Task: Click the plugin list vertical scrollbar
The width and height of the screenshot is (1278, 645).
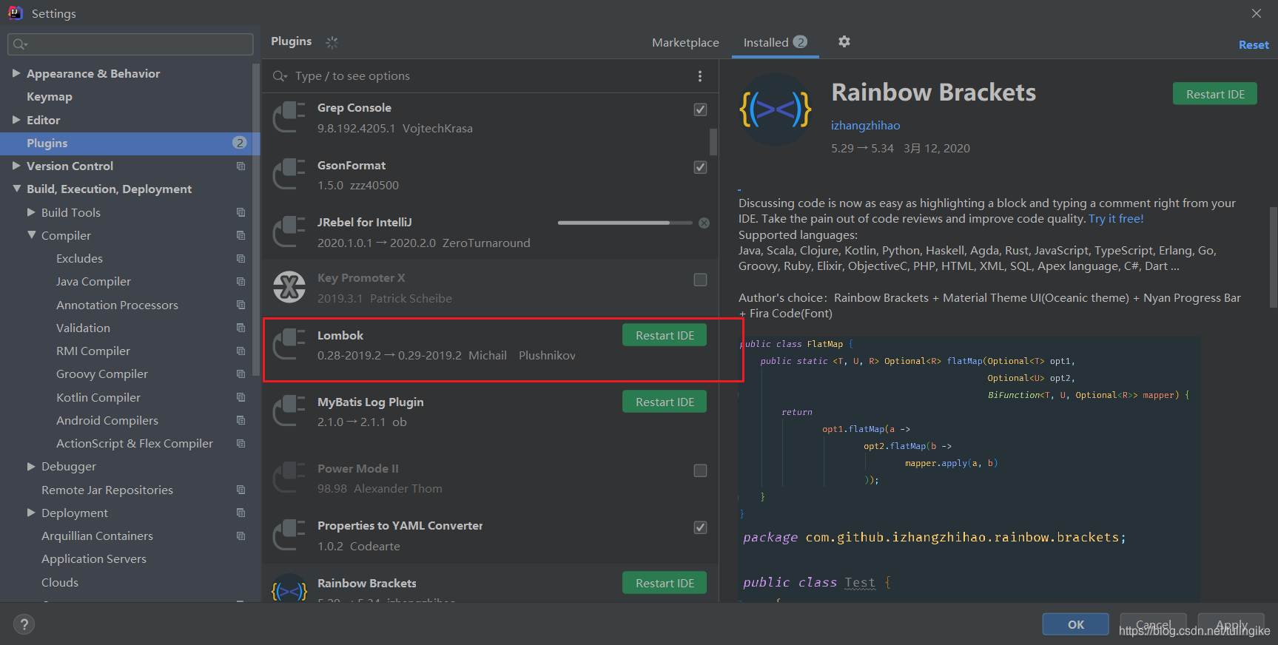Action: pos(713,141)
